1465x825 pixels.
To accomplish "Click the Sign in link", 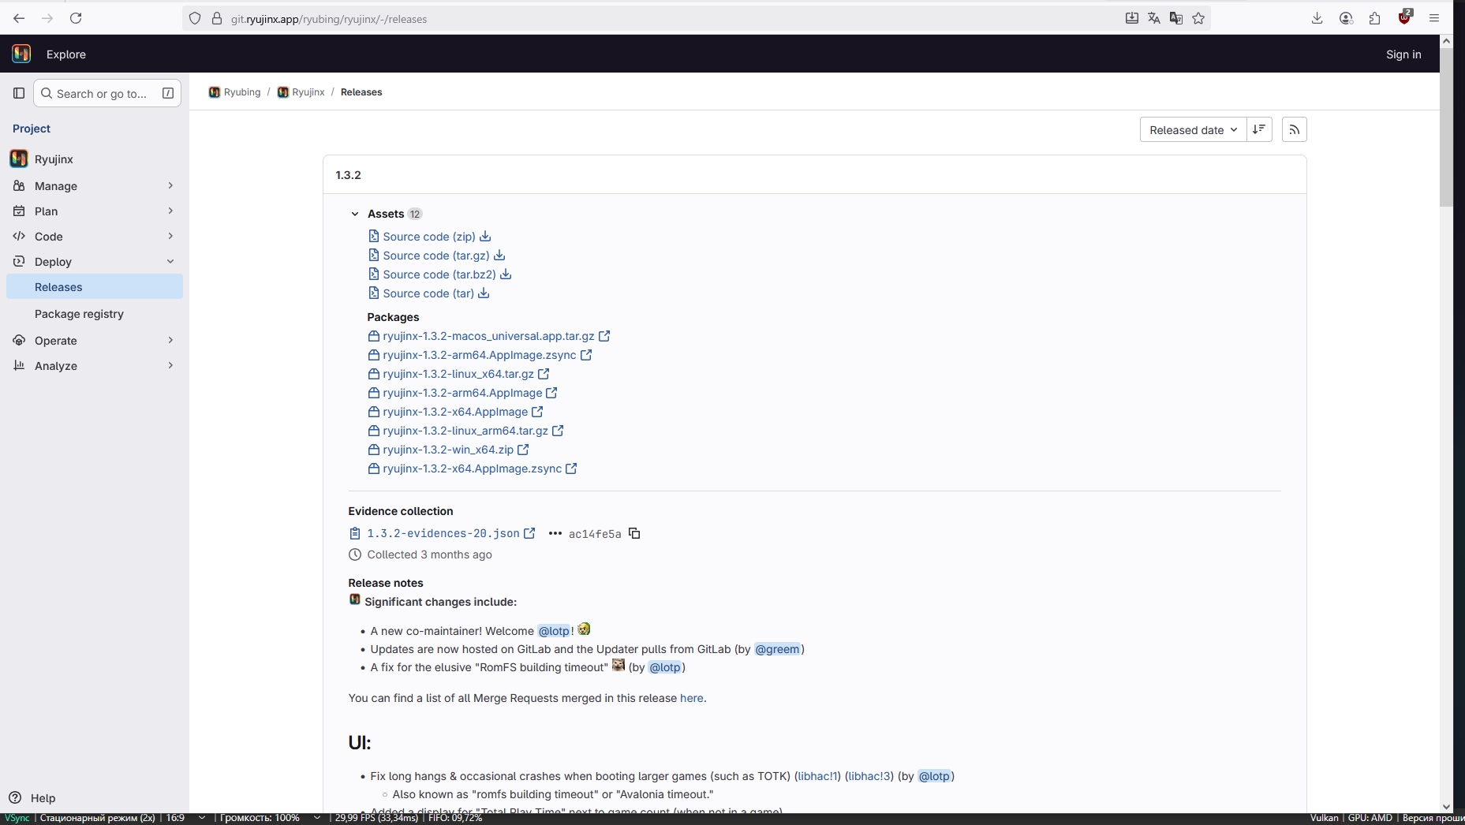I will click(x=1403, y=54).
